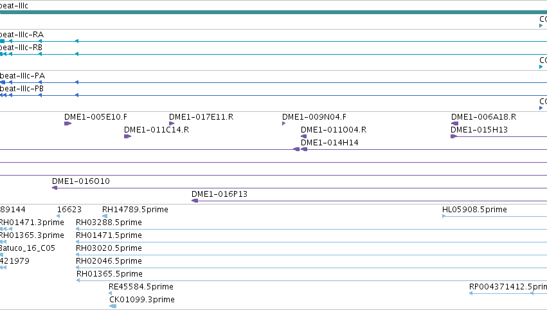The image size is (547, 310).
Task: Open the DME1-011C14.R label
Action: 157,130
